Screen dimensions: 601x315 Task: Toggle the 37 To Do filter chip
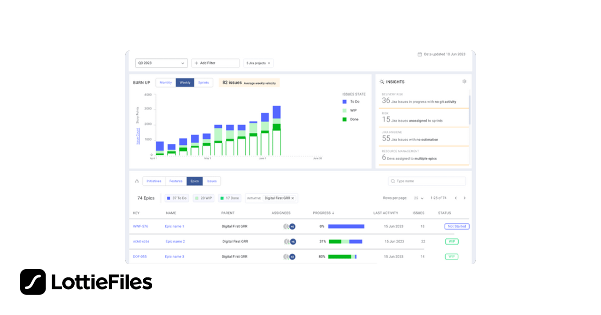pyautogui.click(x=176, y=197)
